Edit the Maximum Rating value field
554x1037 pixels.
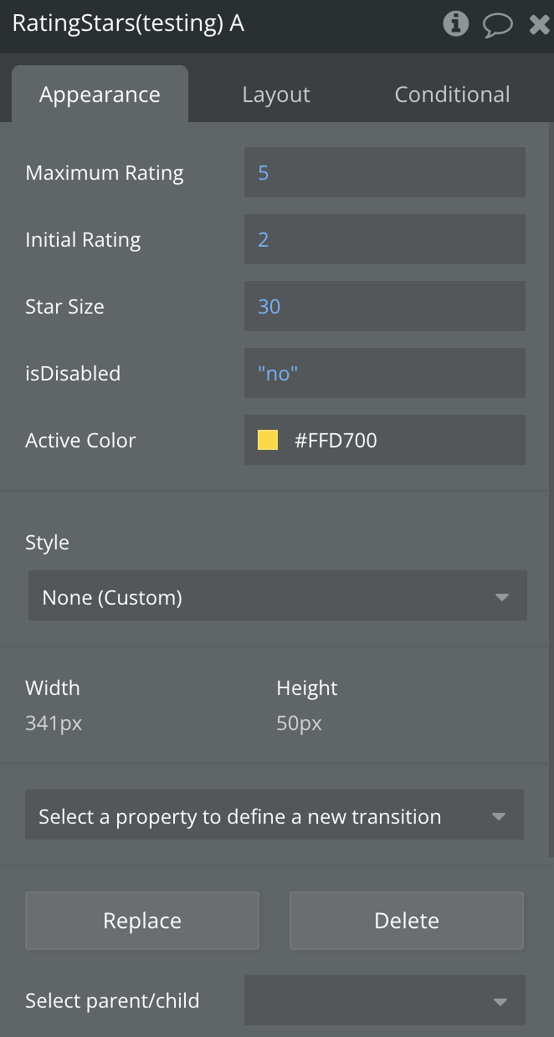(x=385, y=173)
